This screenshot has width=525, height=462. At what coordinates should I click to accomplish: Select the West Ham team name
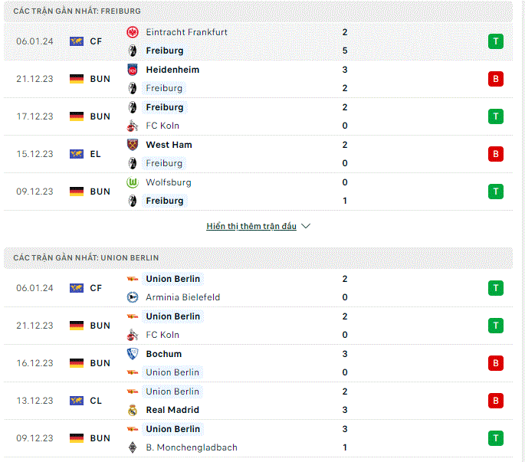tap(169, 145)
